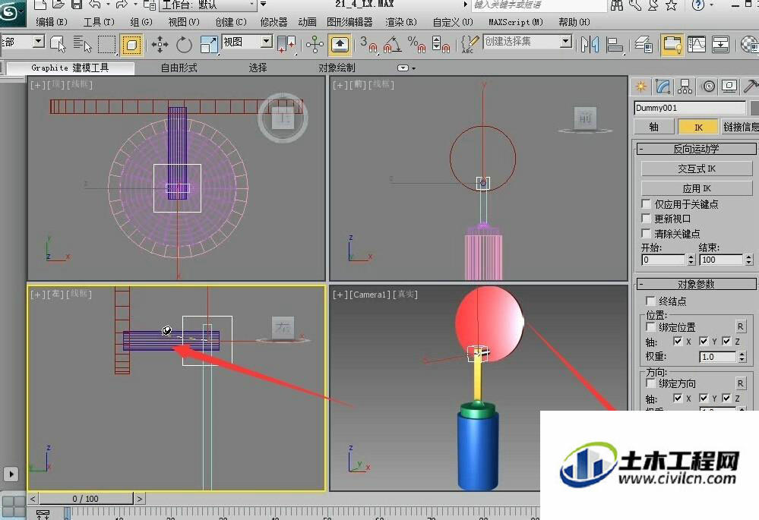Activate the Select and Scale tool
This screenshot has height=520, width=759.
[209, 45]
